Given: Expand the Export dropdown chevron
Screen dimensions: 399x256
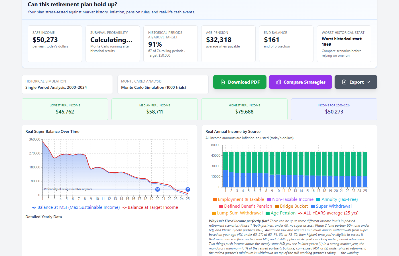Looking at the screenshot, I should (x=368, y=82).
